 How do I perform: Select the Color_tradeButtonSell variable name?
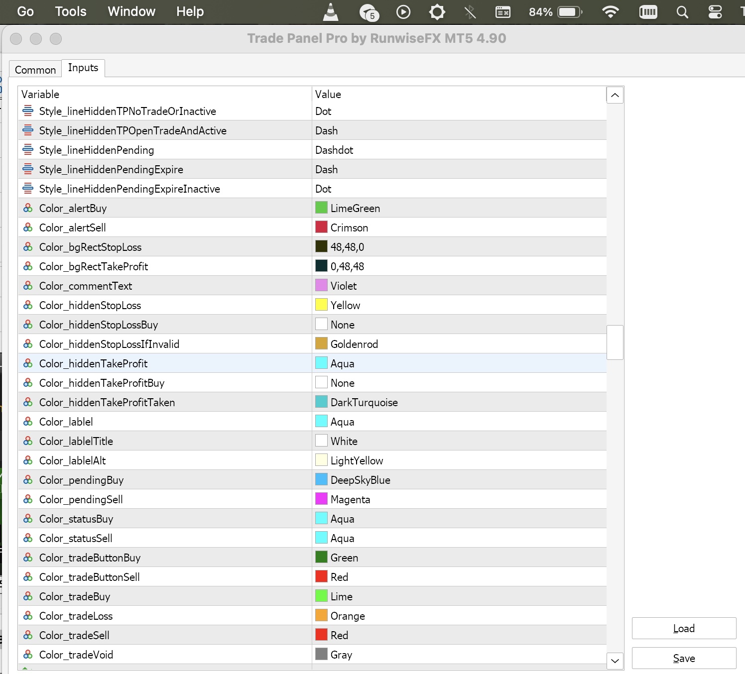pos(89,577)
